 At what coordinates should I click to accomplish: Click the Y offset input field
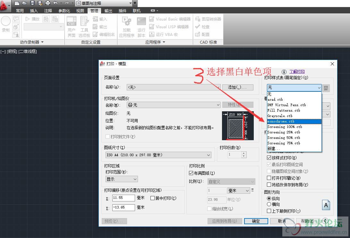[124, 208]
